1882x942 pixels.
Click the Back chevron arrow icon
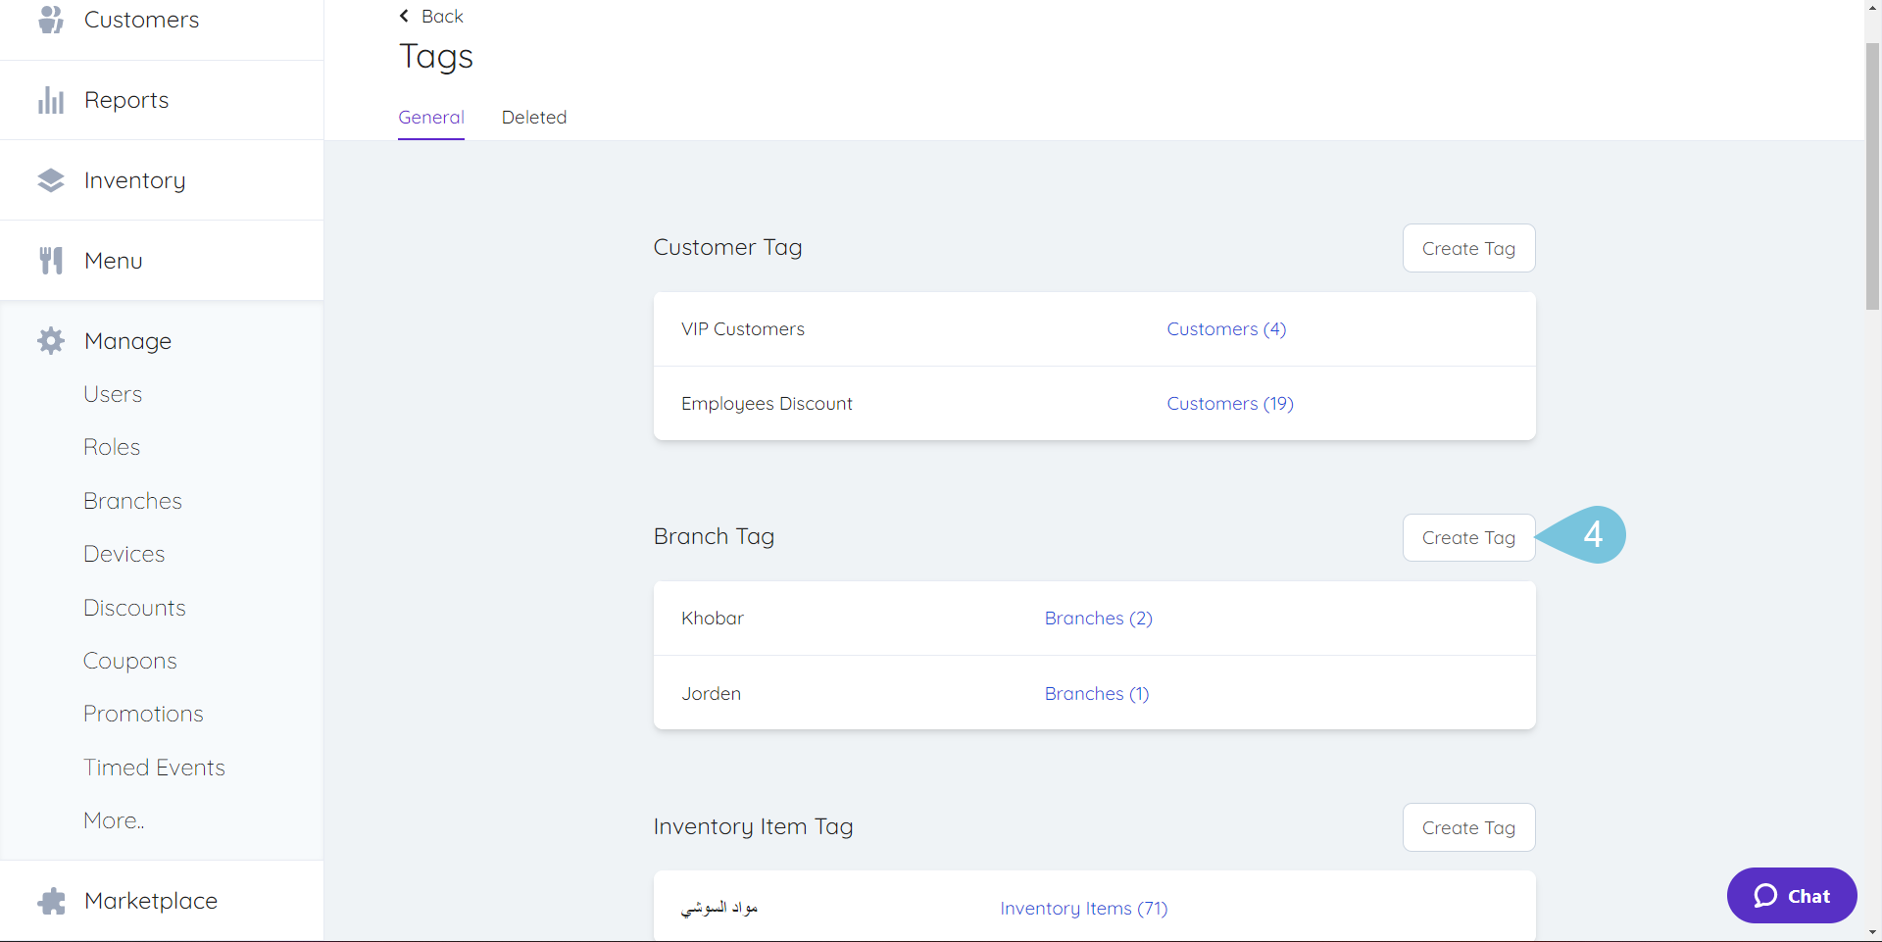tap(404, 16)
